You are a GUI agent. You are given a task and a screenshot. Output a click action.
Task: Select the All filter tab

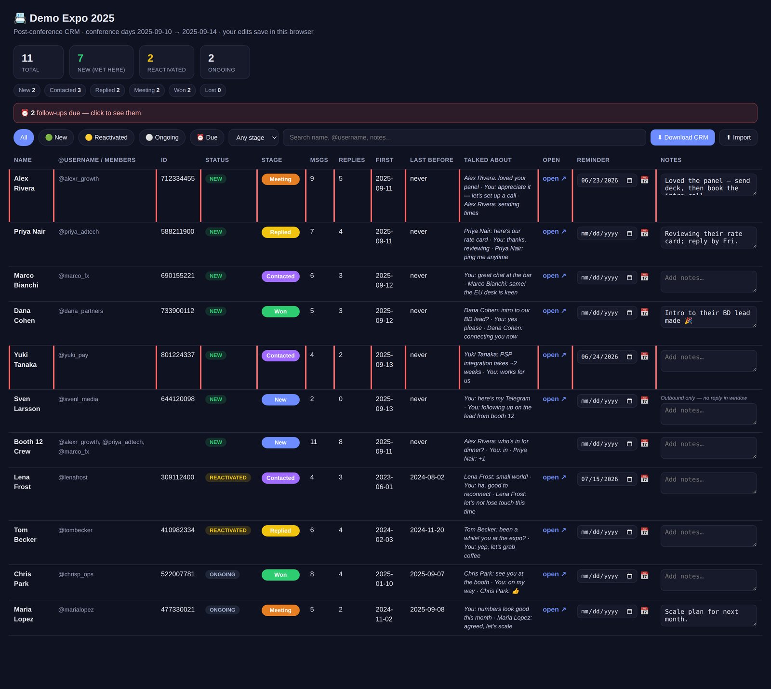(24, 137)
